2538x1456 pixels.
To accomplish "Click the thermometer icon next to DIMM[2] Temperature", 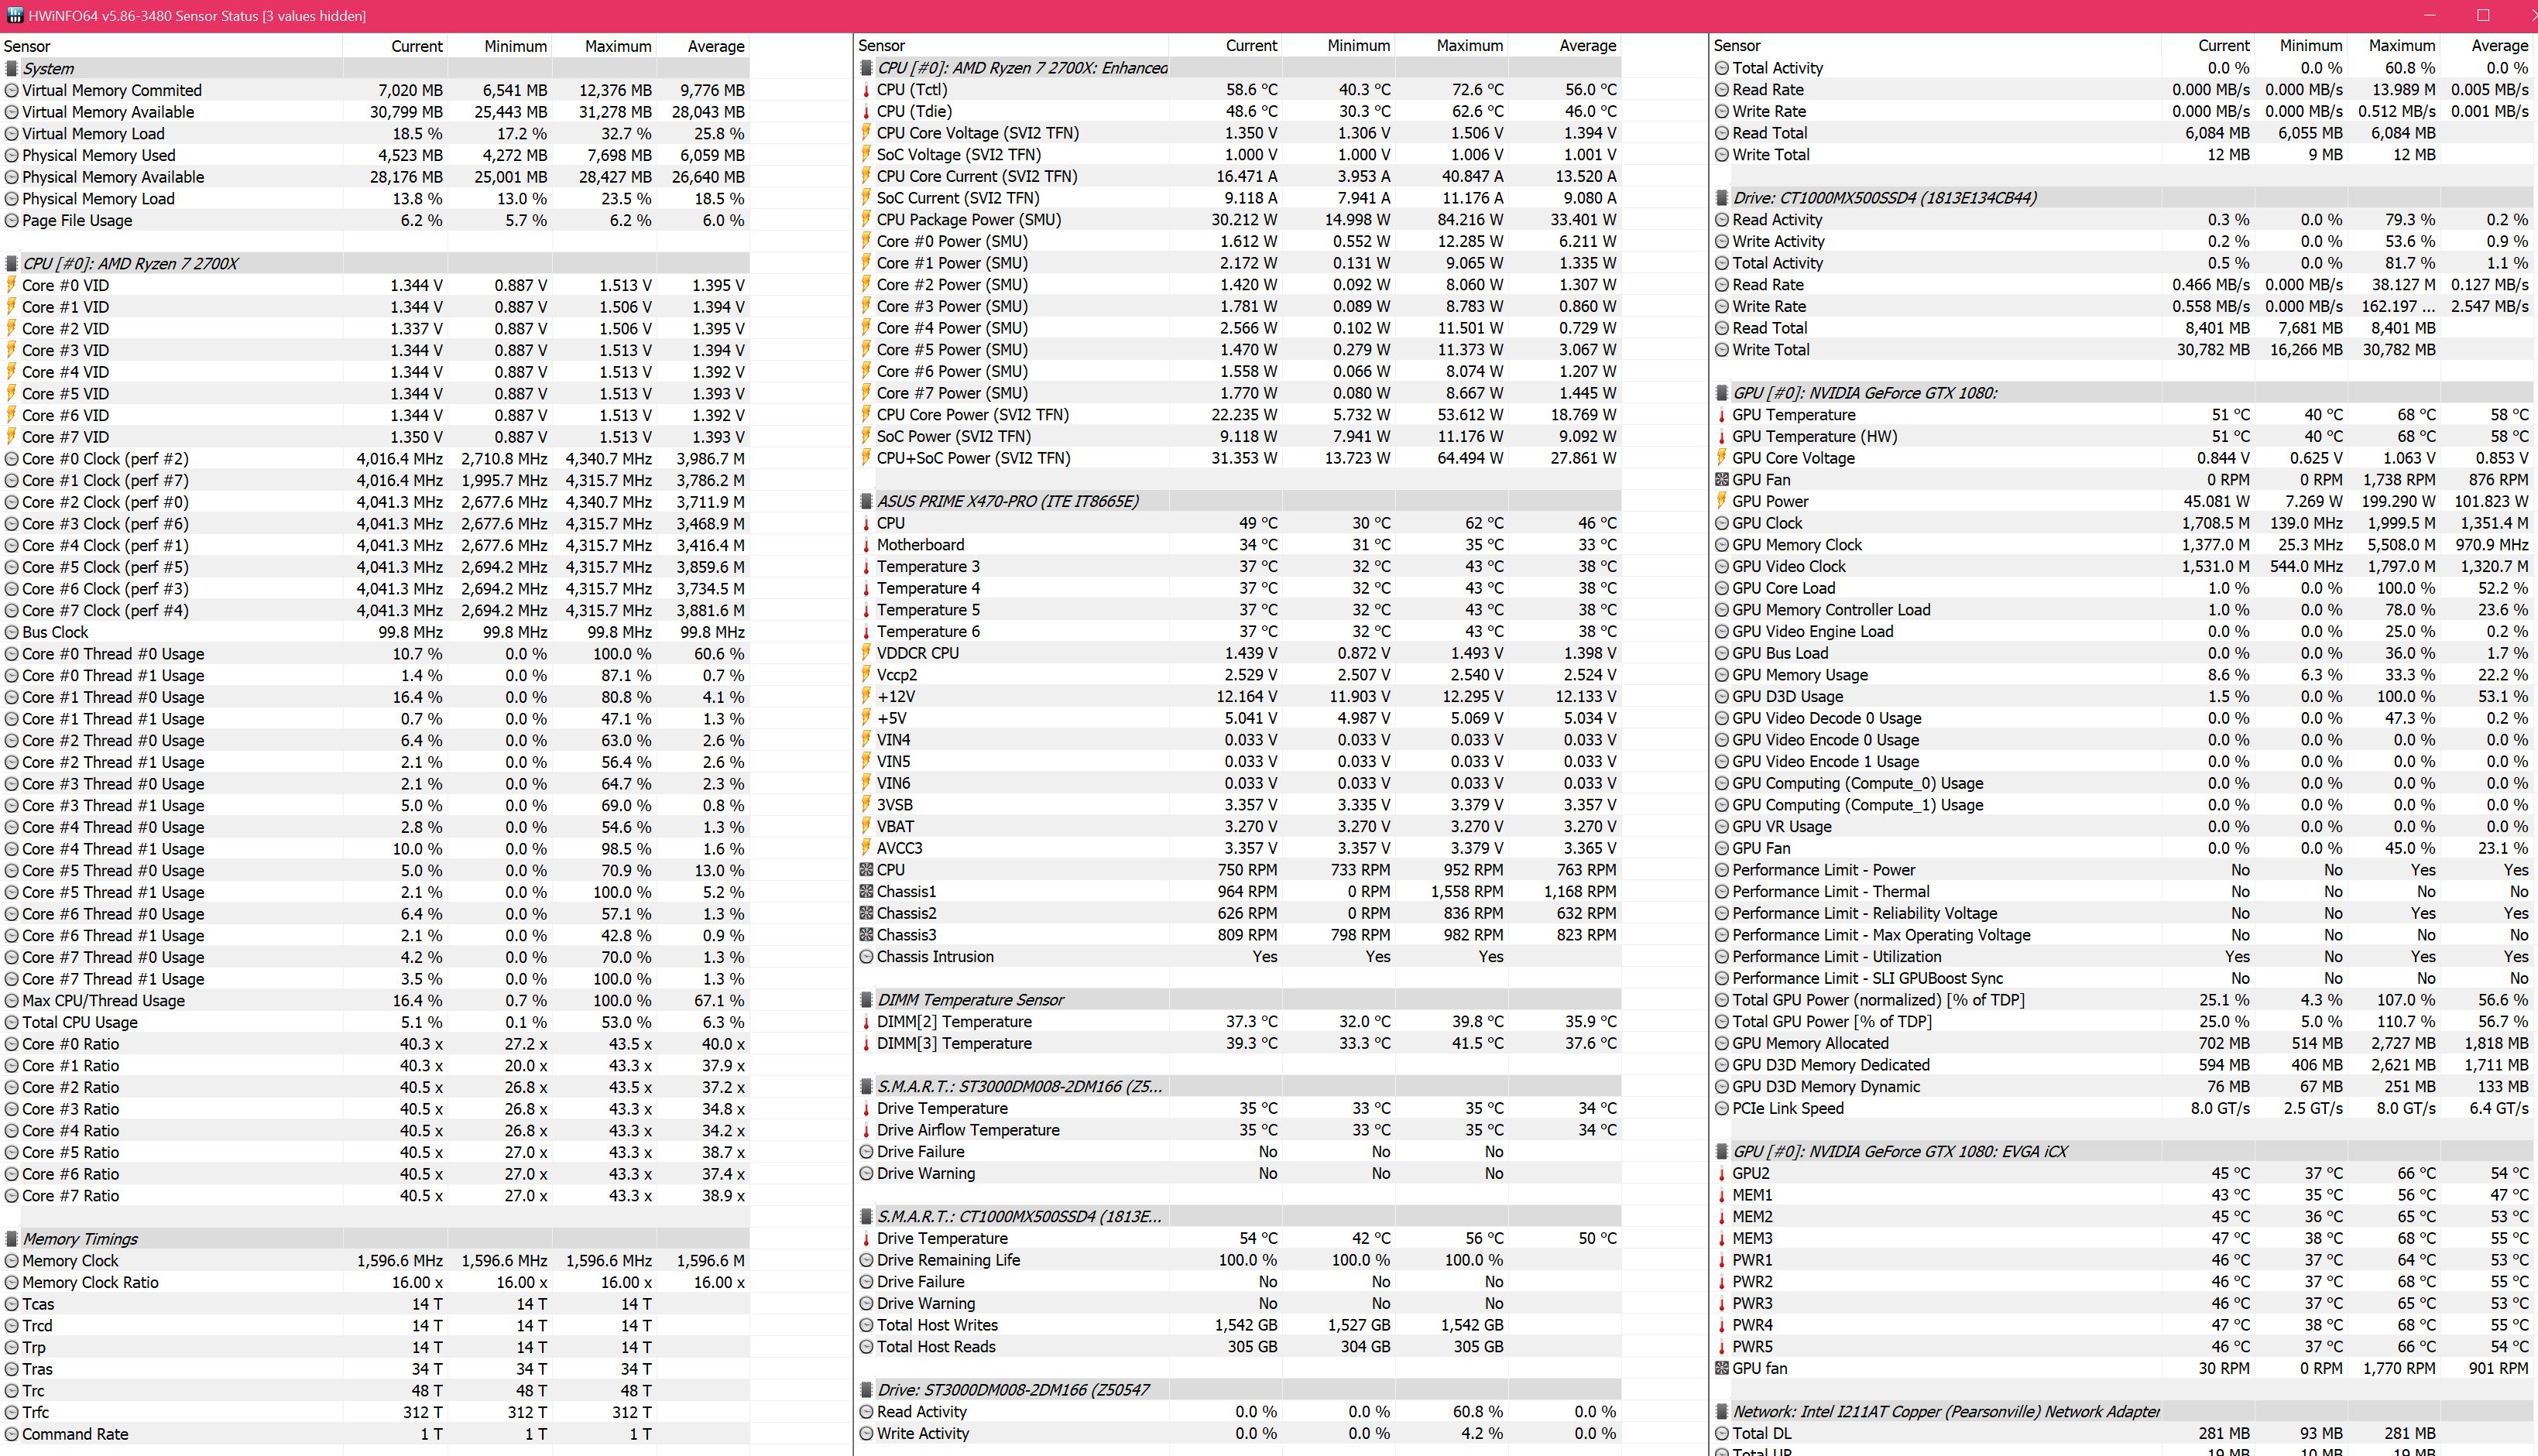I will click(866, 1022).
